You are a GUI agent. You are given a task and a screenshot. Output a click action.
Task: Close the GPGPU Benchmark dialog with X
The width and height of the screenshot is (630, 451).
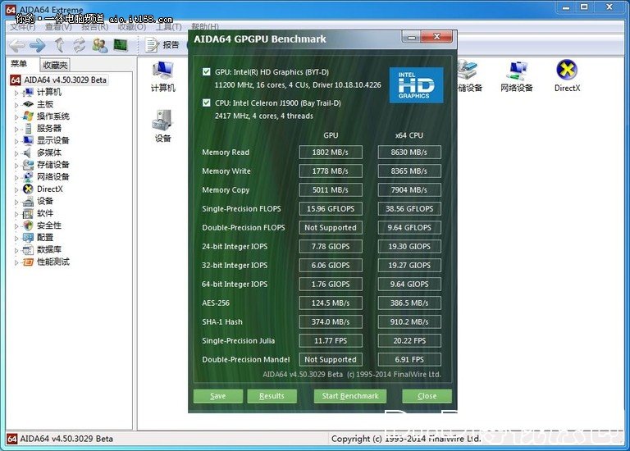click(x=436, y=37)
